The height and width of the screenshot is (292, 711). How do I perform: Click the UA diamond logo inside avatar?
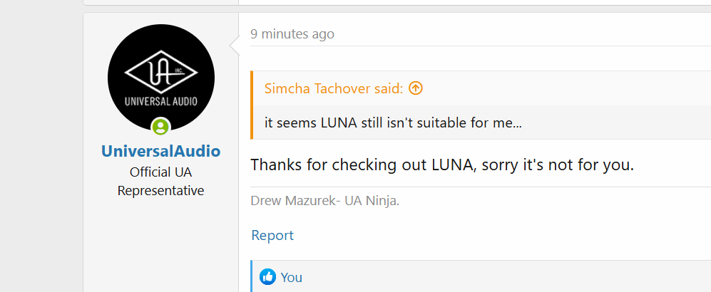click(161, 70)
